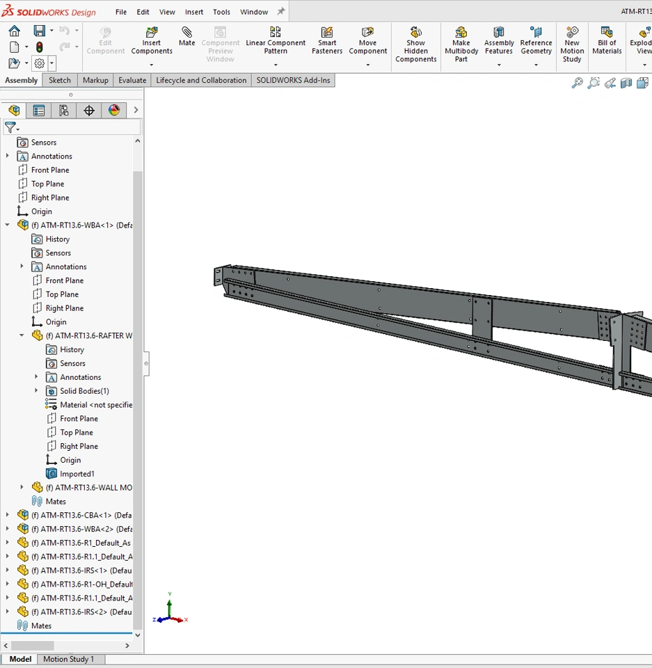
Task: Open the ConfigurationManager tab icon
Action: pos(64,111)
